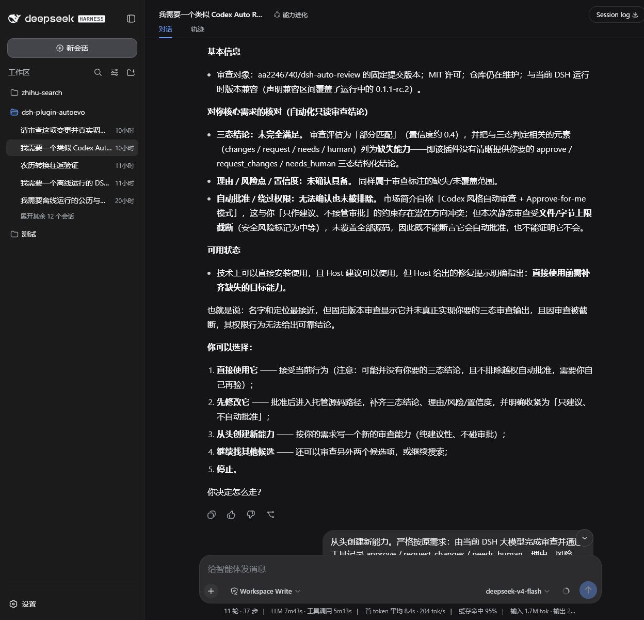Click the user message bubble 从头创建新能力
The height and width of the screenshot is (620, 644).
458,544
